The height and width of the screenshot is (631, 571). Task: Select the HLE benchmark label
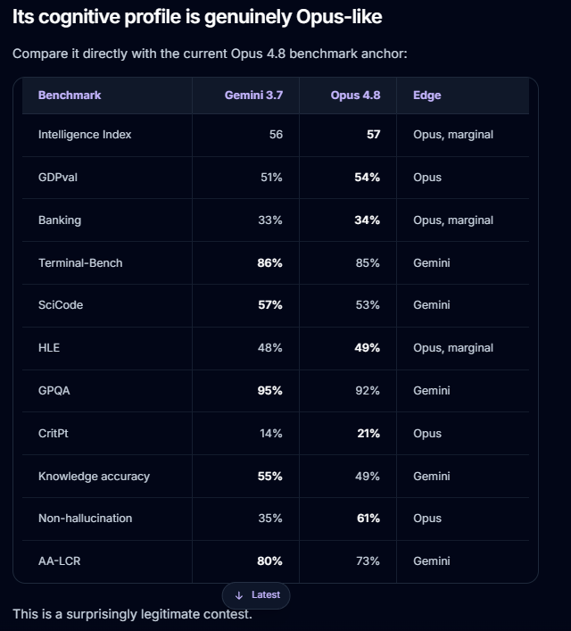(49, 348)
